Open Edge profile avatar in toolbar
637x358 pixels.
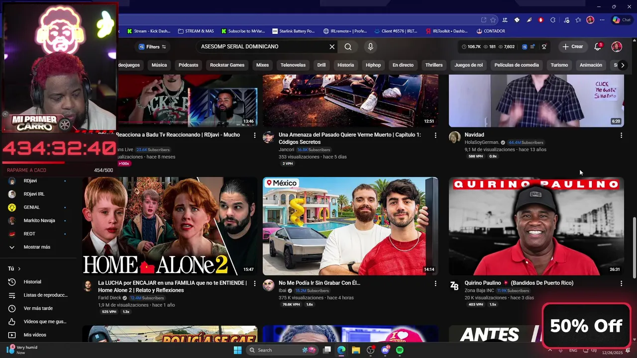click(x=590, y=20)
